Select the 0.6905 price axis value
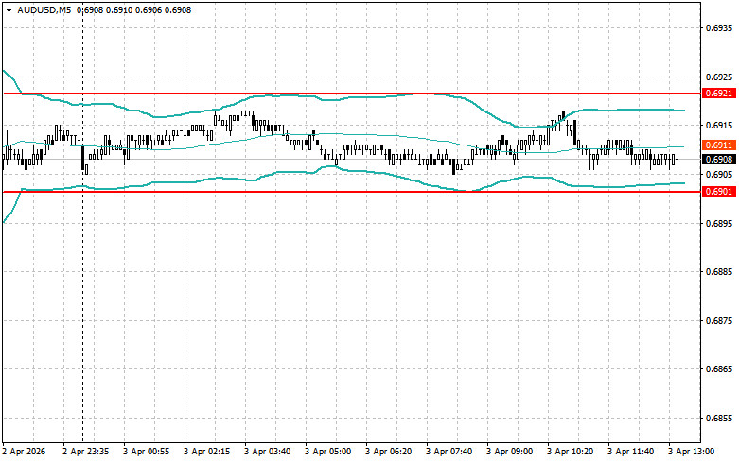This screenshot has height=462, width=739. click(719, 175)
